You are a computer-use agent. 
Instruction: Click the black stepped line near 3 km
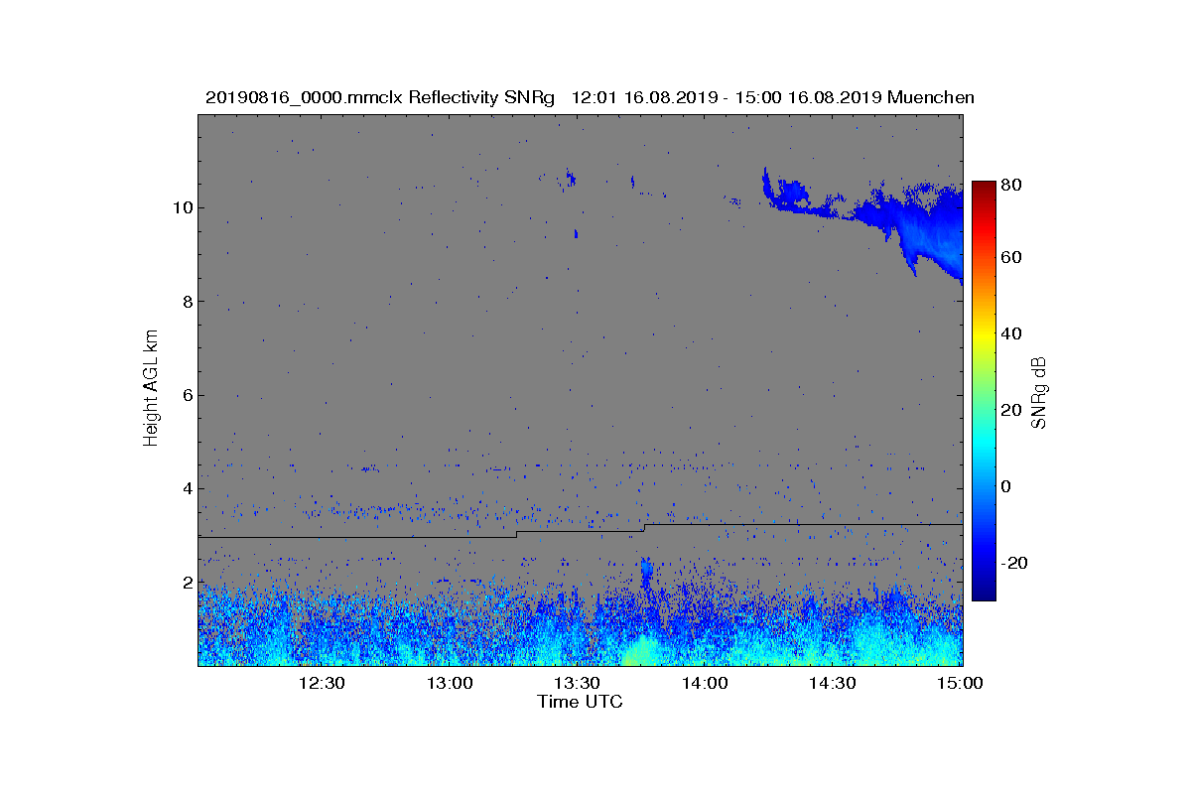click(x=581, y=530)
